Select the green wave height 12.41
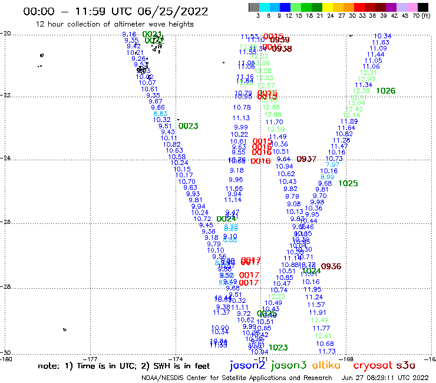 (323, 336)
